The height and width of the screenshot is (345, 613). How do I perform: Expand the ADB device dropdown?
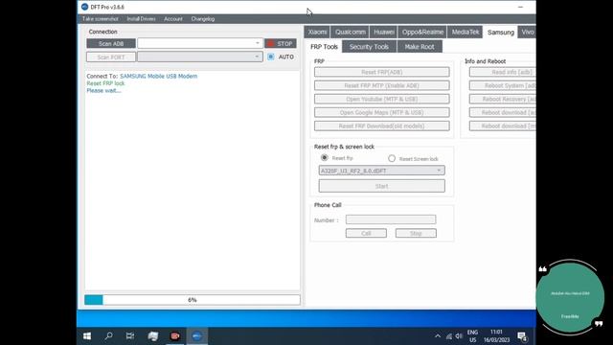258,43
